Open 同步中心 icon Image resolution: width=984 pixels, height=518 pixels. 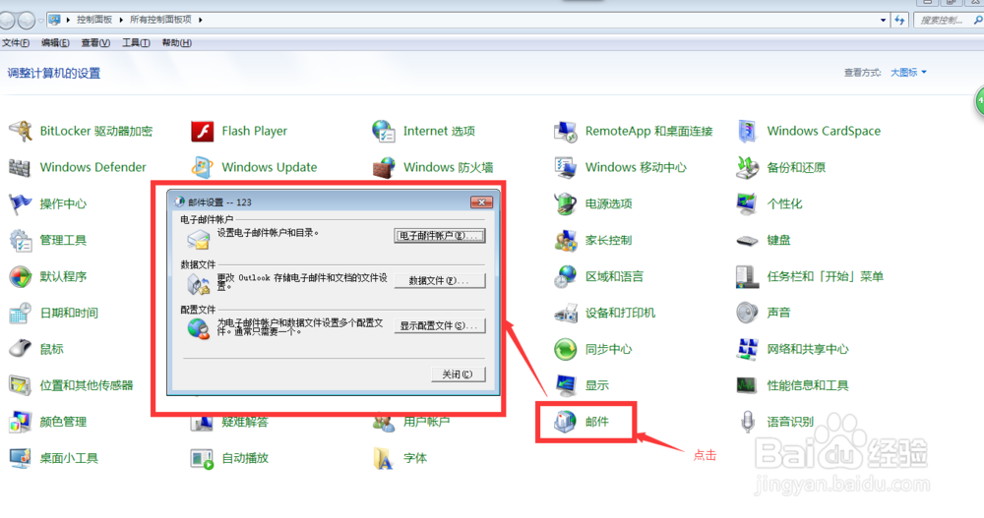pyautogui.click(x=566, y=349)
